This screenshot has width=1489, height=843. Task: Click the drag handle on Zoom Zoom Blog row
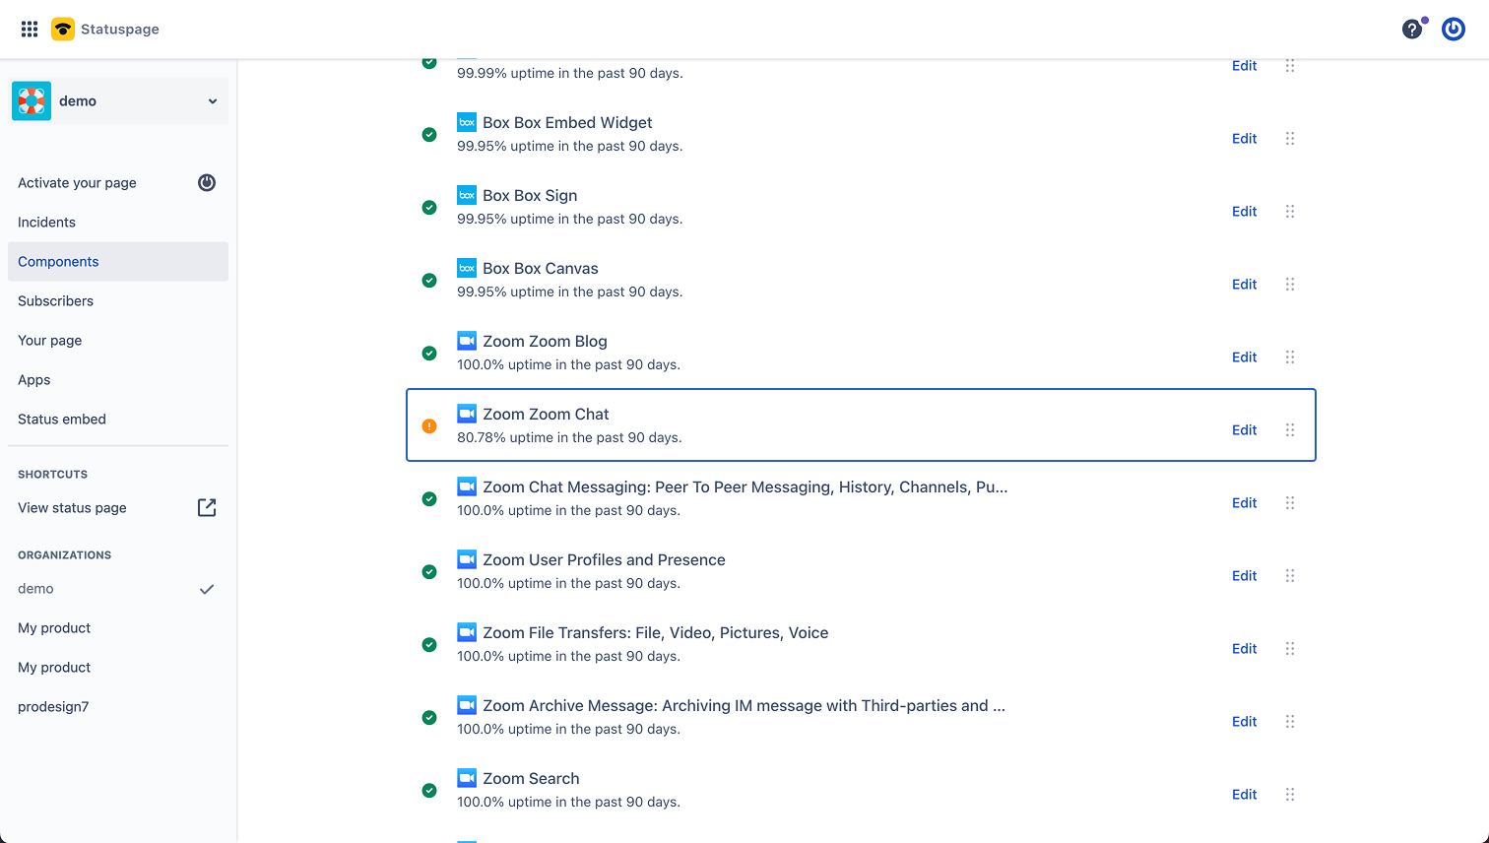tap(1290, 357)
